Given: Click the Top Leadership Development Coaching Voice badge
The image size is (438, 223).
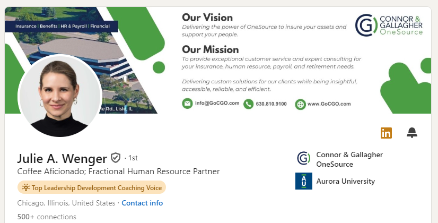Looking at the screenshot, I should point(92,187).
